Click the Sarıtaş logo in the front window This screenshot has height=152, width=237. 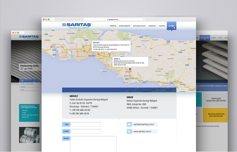pyautogui.click(x=76, y=26)
